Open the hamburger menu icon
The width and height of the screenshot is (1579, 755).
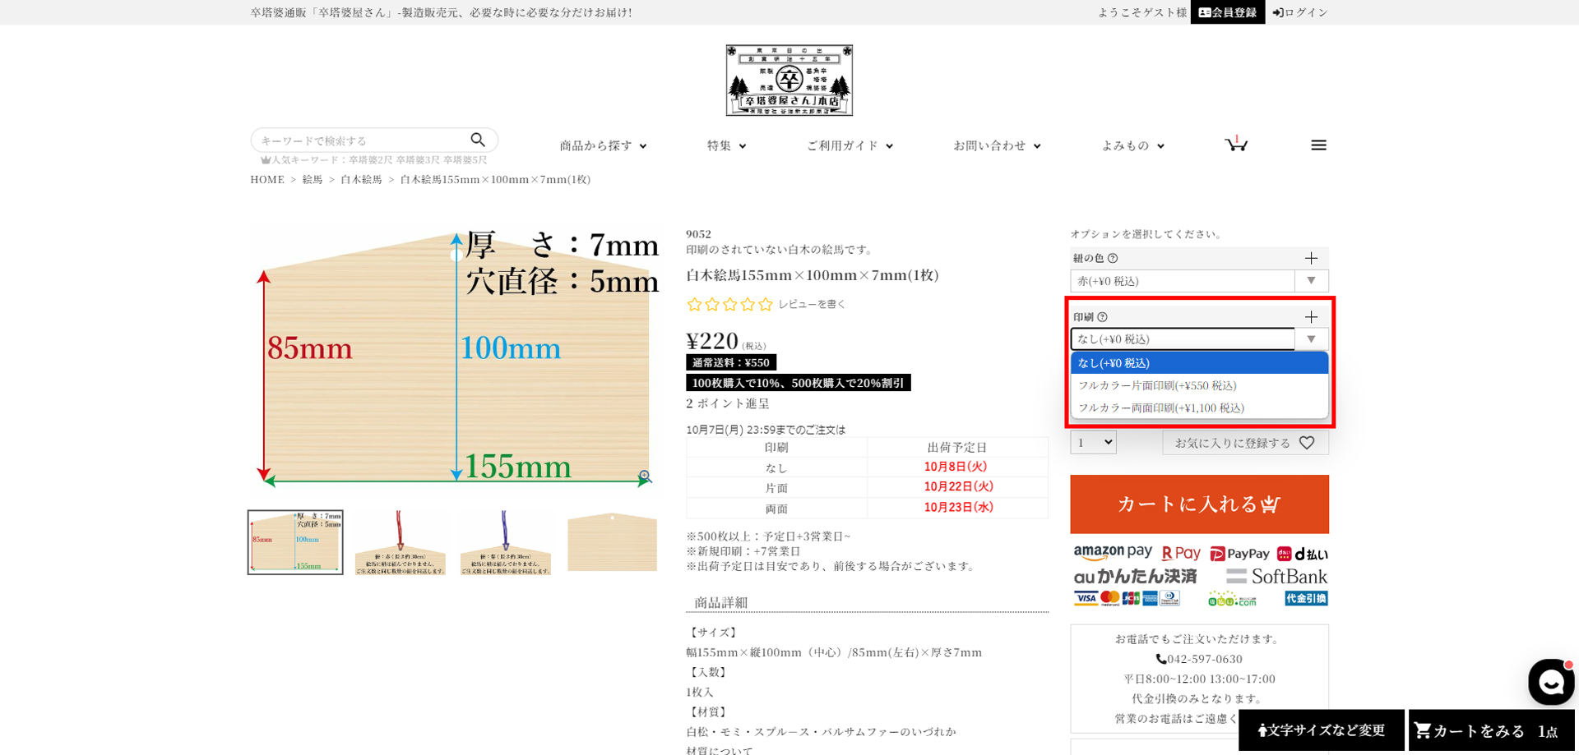coord(1318,145)
